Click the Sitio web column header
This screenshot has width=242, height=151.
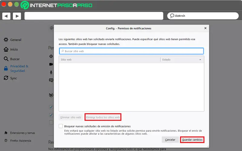coord(110,59)
